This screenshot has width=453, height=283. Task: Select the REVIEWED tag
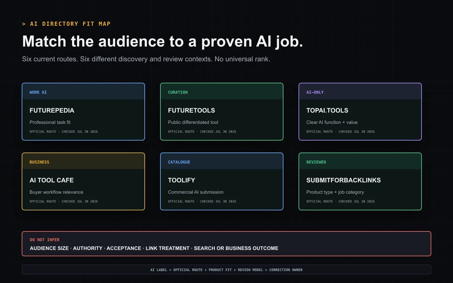316,162
